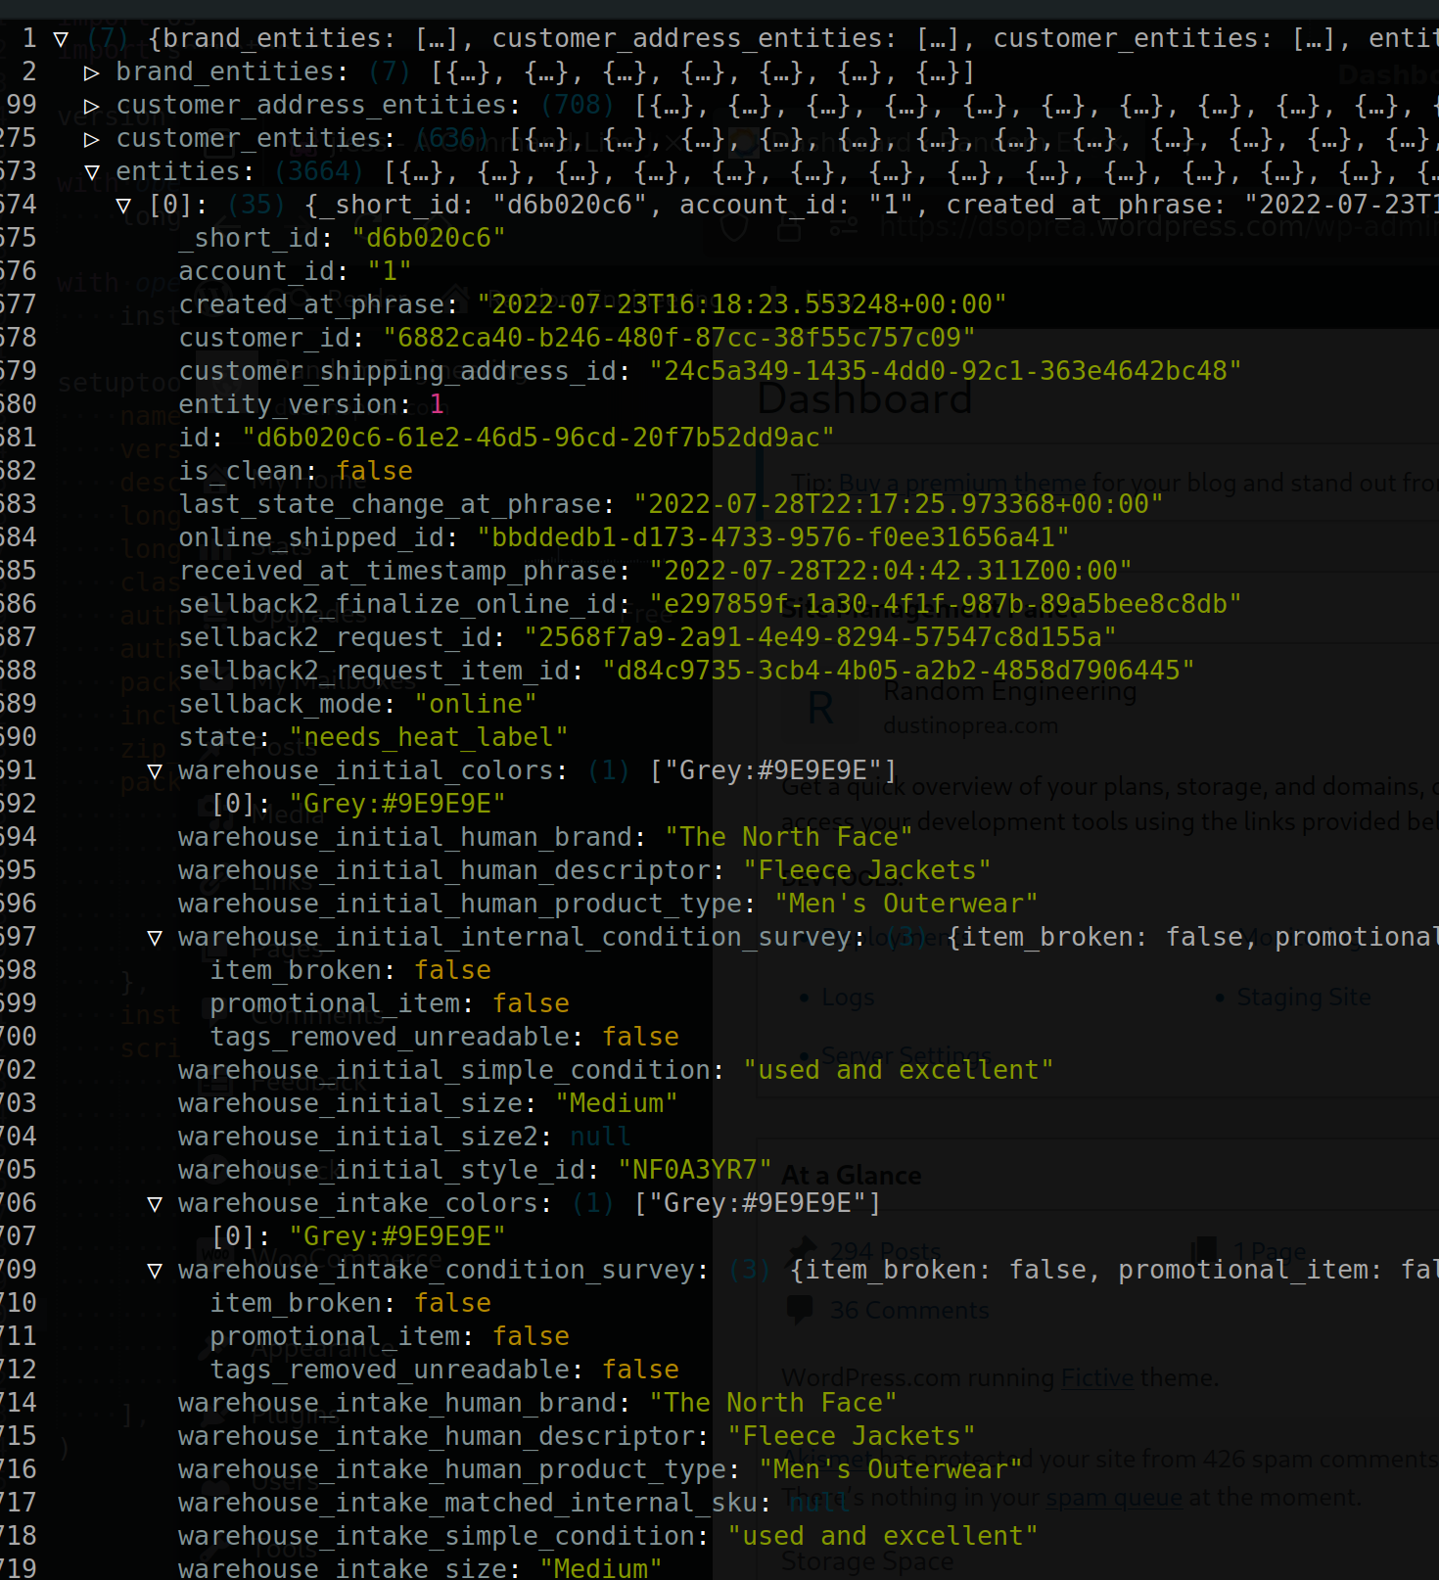The image size is (1439, 1580).
Task: Select the sellback_mode "online" value
Action: point(475,704)
